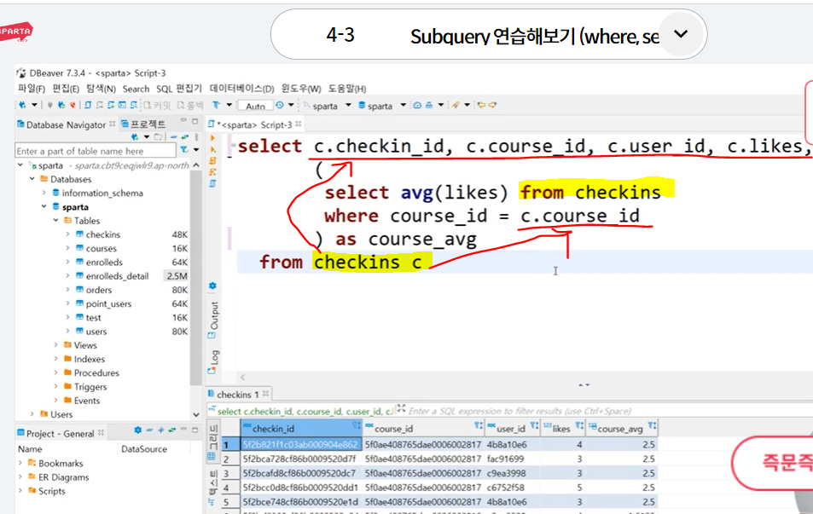Open the 데이터베이스(D) menu
This screenshot has height=514, width=813.
click(x=241, y=89)
